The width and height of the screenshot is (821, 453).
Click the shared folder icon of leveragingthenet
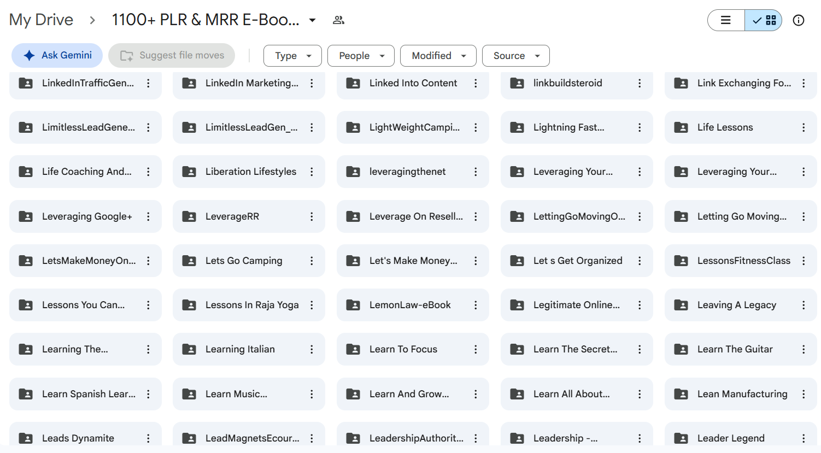(353, 172)
